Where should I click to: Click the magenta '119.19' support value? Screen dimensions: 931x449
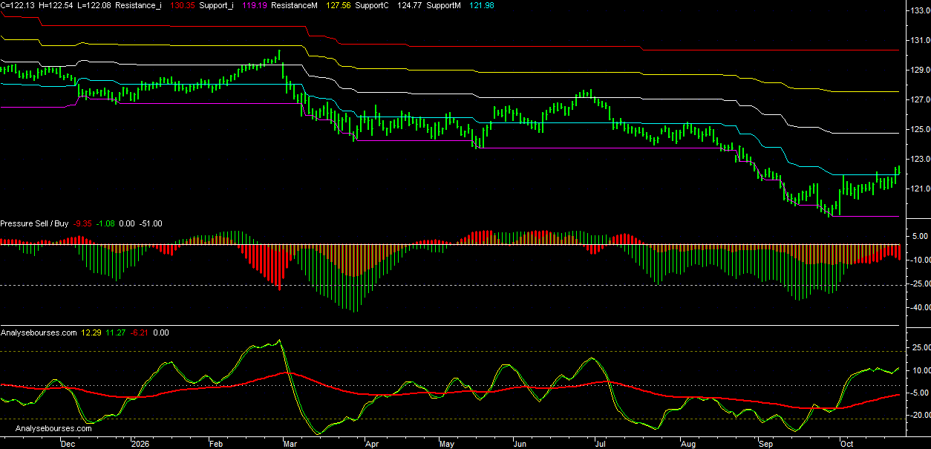(x=255, y=5)
